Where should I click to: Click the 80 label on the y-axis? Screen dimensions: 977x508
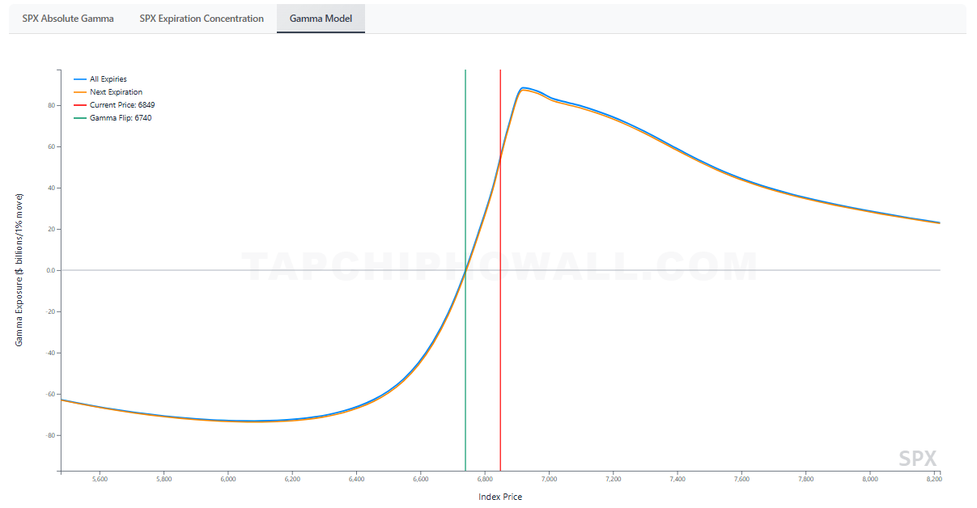pyautogui.click(x=50, y=106)
